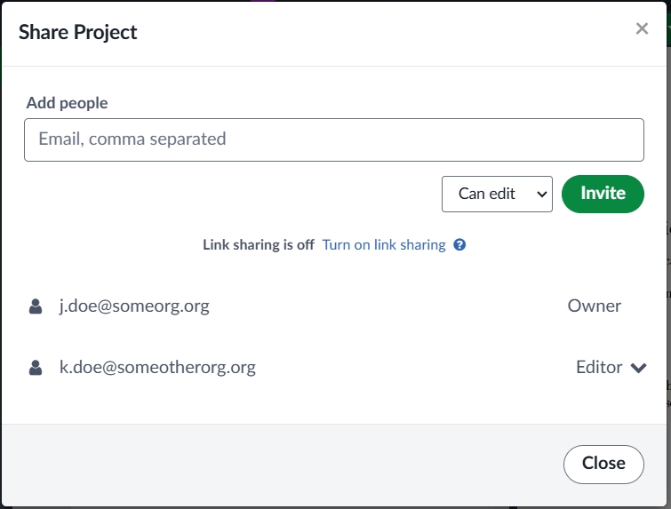The image size is (671, 509).
Task: Select the j.doe@someorg.org email entry
Action: click(134, 306)
